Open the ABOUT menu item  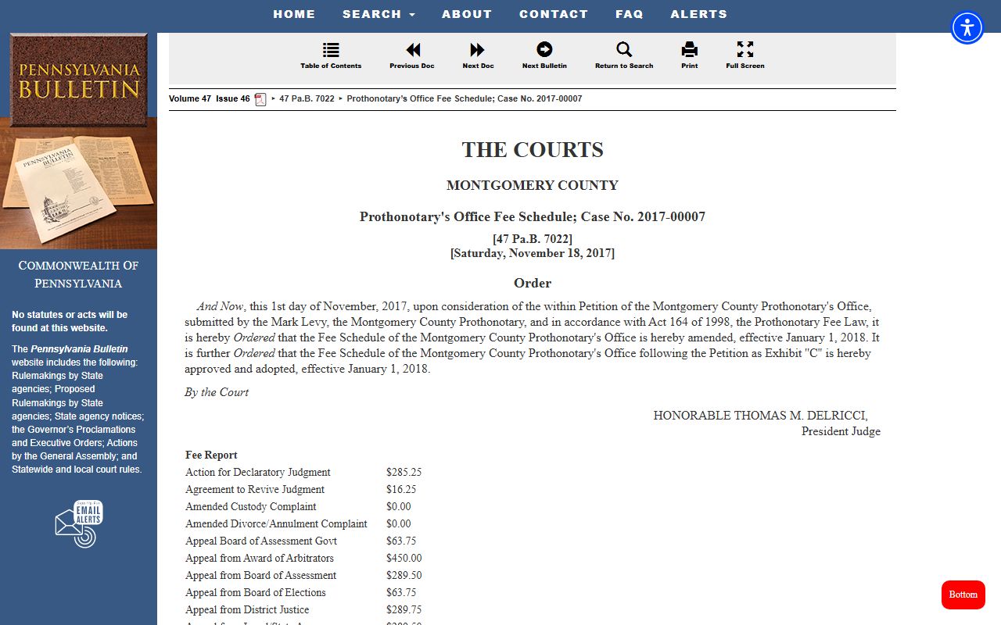[467, 14]
